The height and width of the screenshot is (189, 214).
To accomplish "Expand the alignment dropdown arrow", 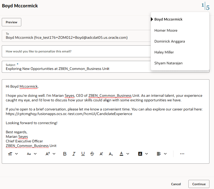I will pos(165,154).
